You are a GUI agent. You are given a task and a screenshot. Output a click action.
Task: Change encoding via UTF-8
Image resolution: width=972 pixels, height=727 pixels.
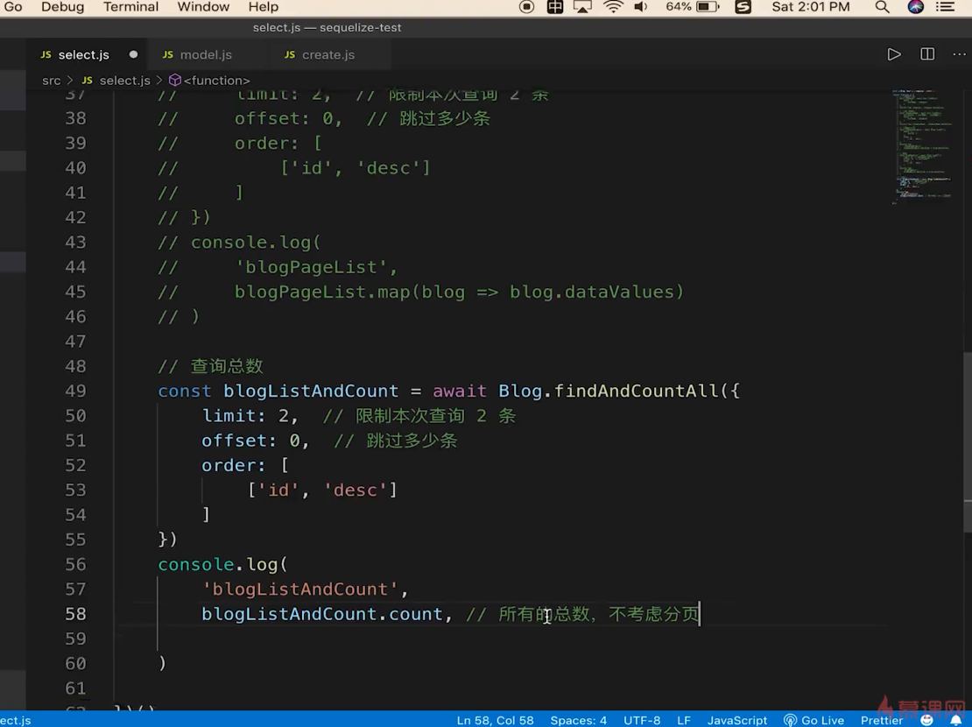pos(642,720)
